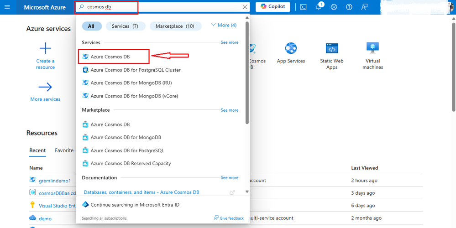Click in the cosmos db search field
Screen dimensions: 456x228
163,7
